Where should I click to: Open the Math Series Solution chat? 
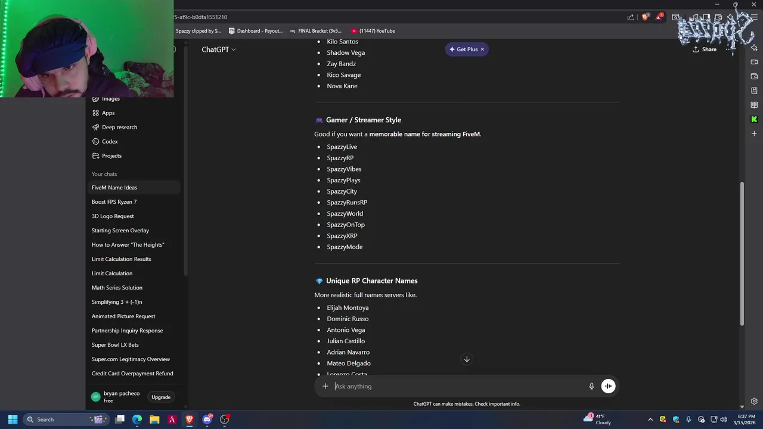[134, 288]
